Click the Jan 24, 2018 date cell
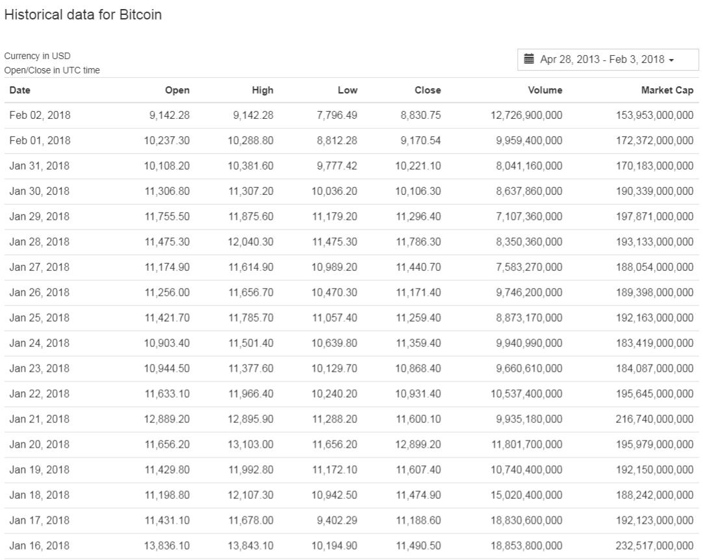The image size is (703, 560). click(40, 343)
